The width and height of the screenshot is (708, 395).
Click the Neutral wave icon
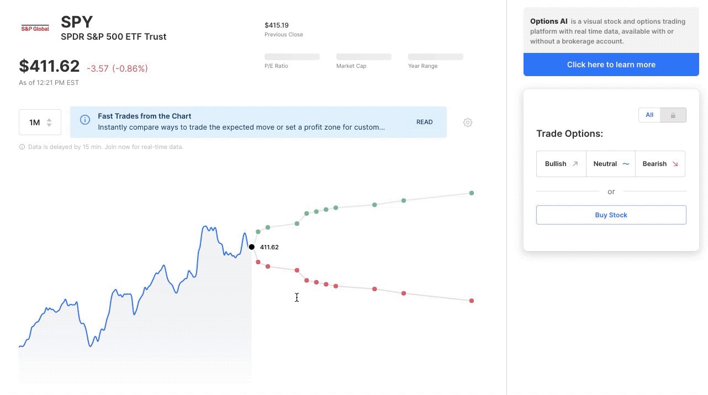coord(626,164)
